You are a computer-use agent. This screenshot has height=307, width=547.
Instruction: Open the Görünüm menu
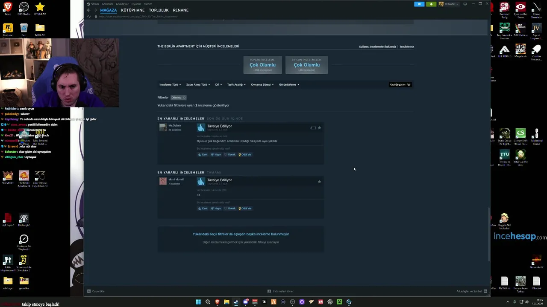click(107, 4)
